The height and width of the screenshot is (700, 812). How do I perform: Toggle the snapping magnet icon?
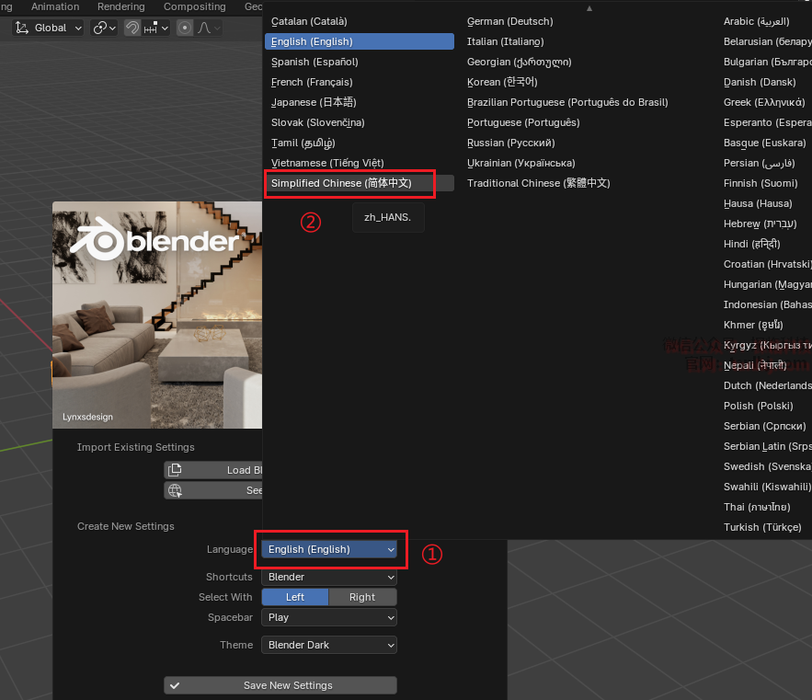tap(133, 28)
